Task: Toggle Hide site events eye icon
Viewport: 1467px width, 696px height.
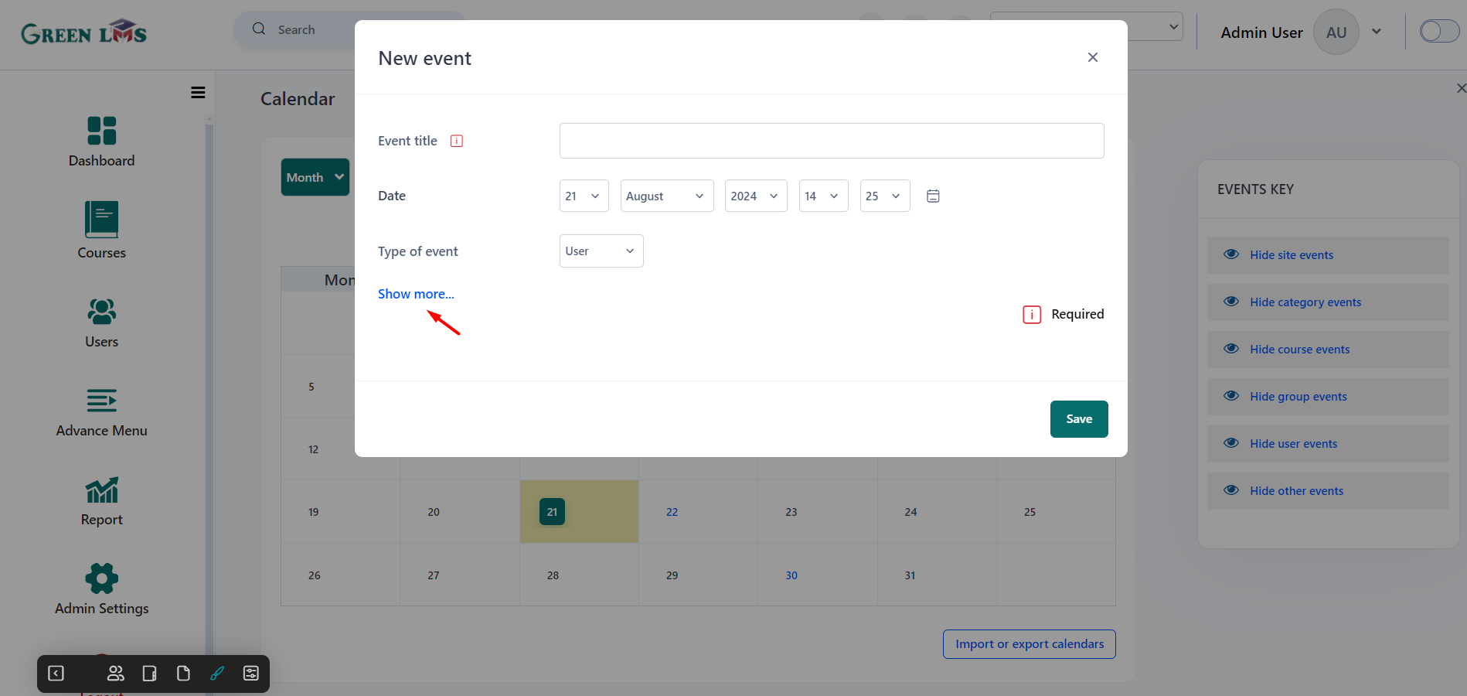Action: point(1231,254)
